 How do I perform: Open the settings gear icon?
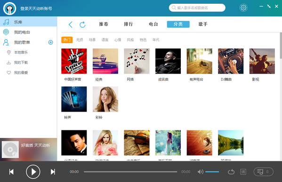(243, 8)
